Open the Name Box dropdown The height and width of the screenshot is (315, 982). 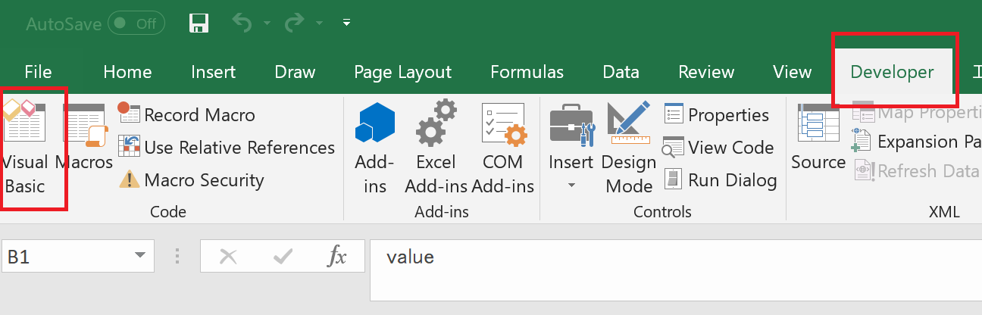[x=139, y=257]
